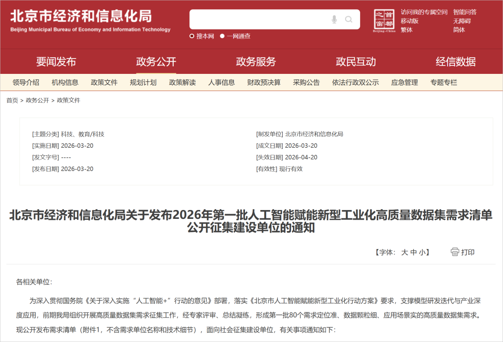
Task: Click 访问我的专属空间 link
Action: (x=424, y=12)
